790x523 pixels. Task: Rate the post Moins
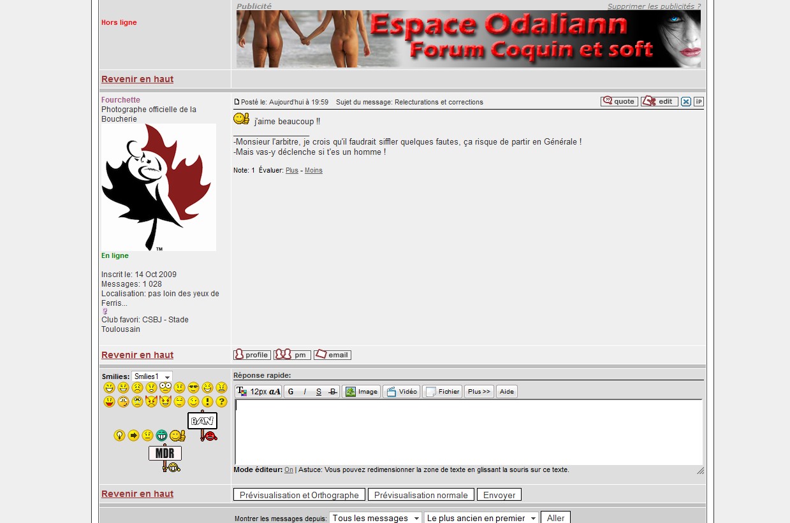(x=314, y=171)
